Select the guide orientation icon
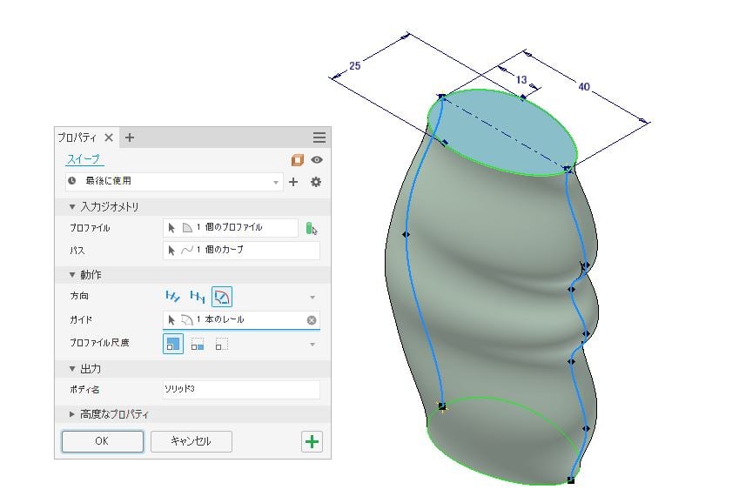Image resolution: width=739 pixels, height=503 pixels. (x=221, y=297)
